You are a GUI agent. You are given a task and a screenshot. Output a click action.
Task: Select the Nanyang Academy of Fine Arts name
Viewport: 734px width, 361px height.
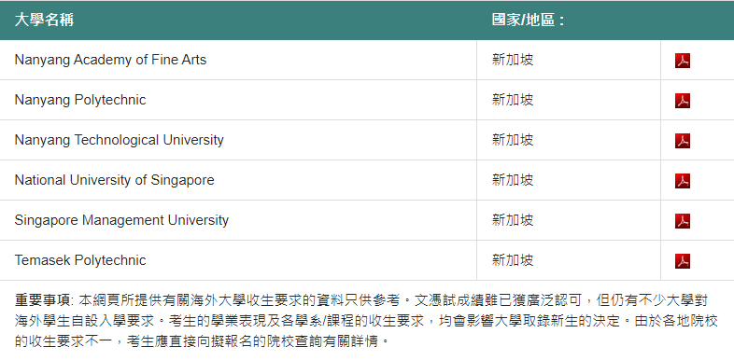(x=110, y=60)
